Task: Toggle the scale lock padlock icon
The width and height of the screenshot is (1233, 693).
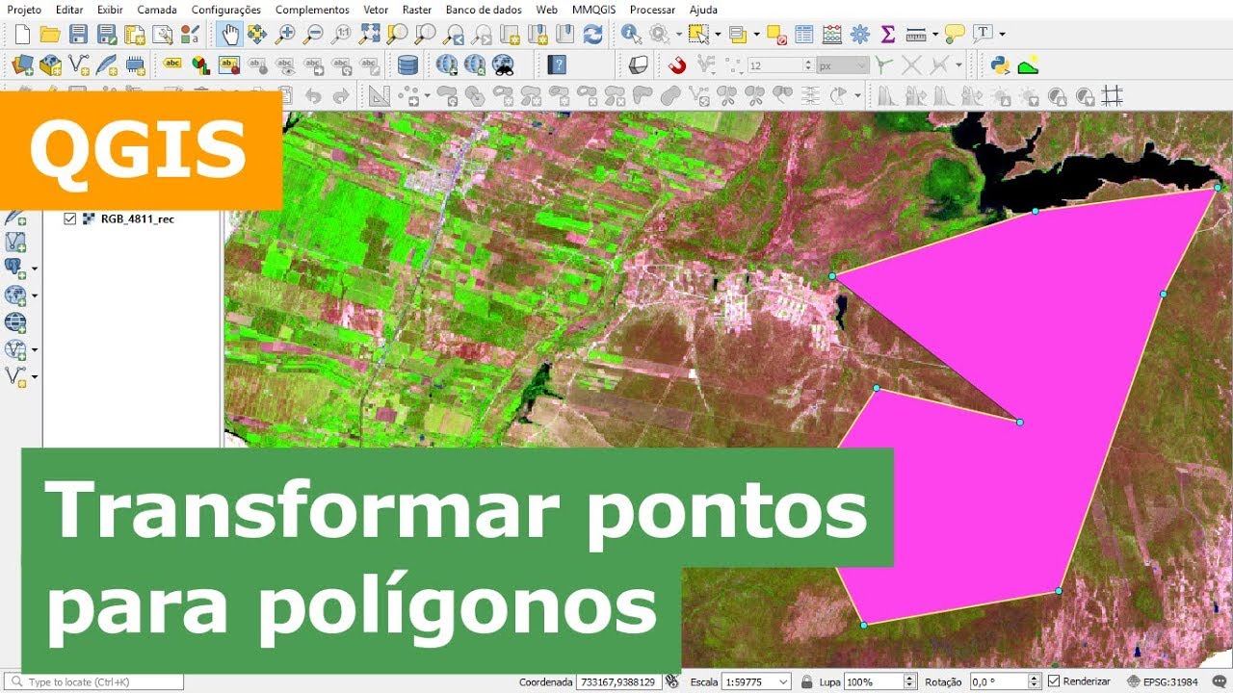Action: click(x=809, y=681)
